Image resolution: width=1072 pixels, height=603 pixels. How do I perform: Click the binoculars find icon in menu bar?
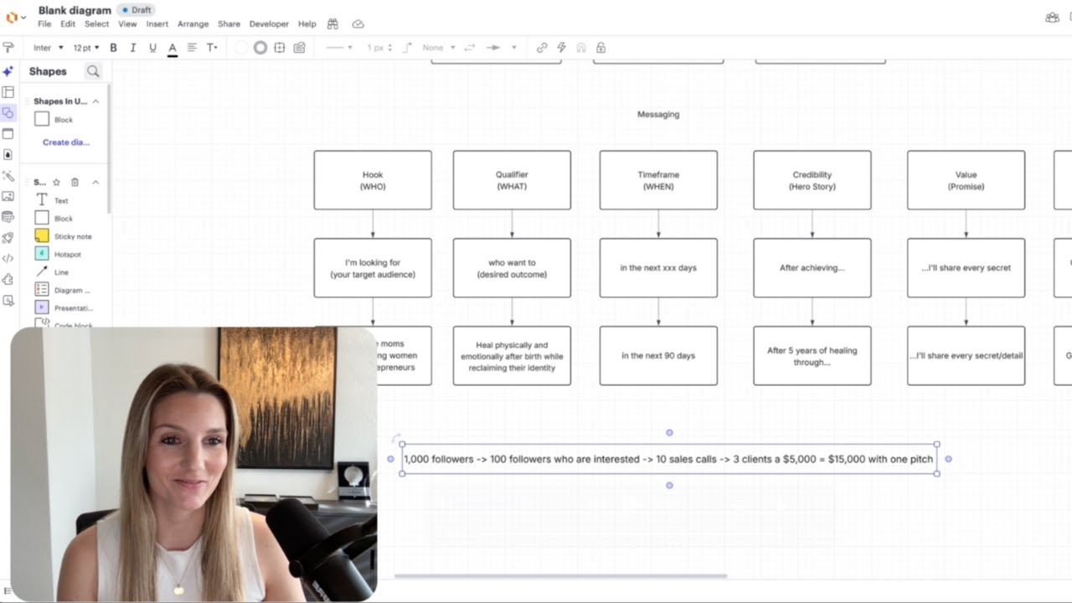[332, 24]
